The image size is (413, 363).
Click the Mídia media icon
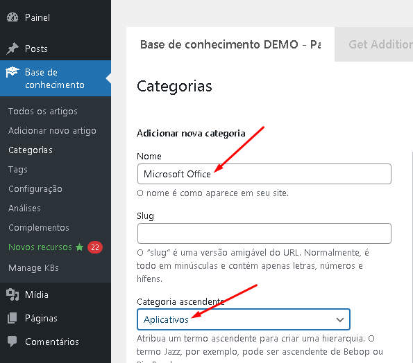pyautogui.click(x=12, y=294)
